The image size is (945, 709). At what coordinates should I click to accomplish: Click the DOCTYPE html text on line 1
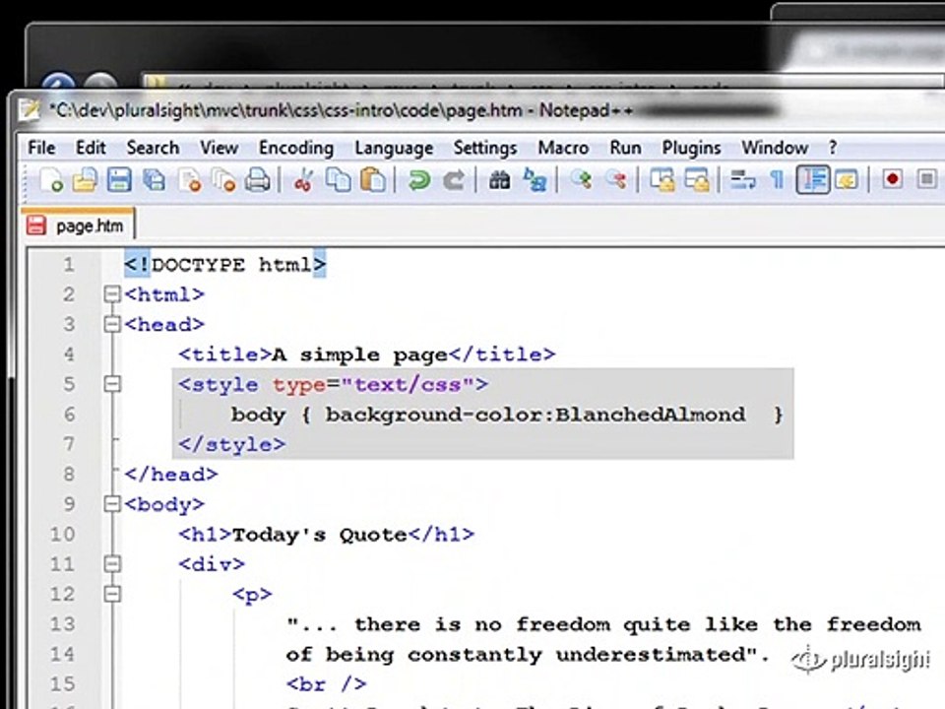click(x=224, y=264)
